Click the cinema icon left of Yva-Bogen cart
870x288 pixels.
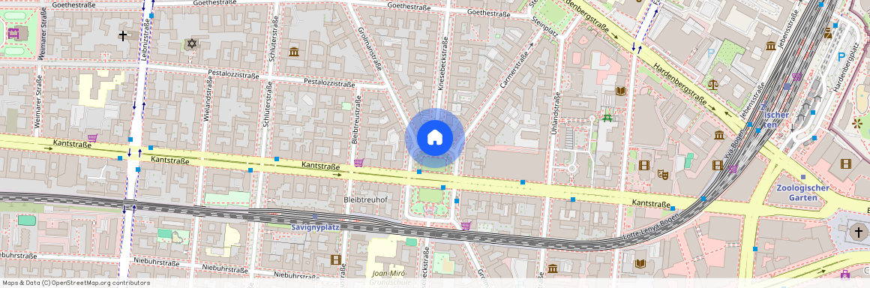click(x=718, y=165)
